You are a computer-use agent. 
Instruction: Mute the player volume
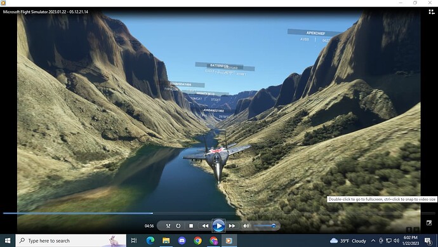246,226
